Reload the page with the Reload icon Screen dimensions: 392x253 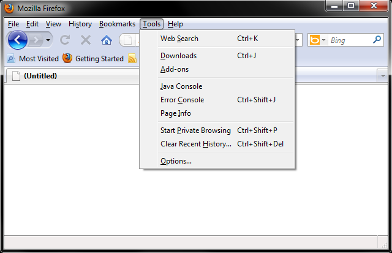point(65,40)
